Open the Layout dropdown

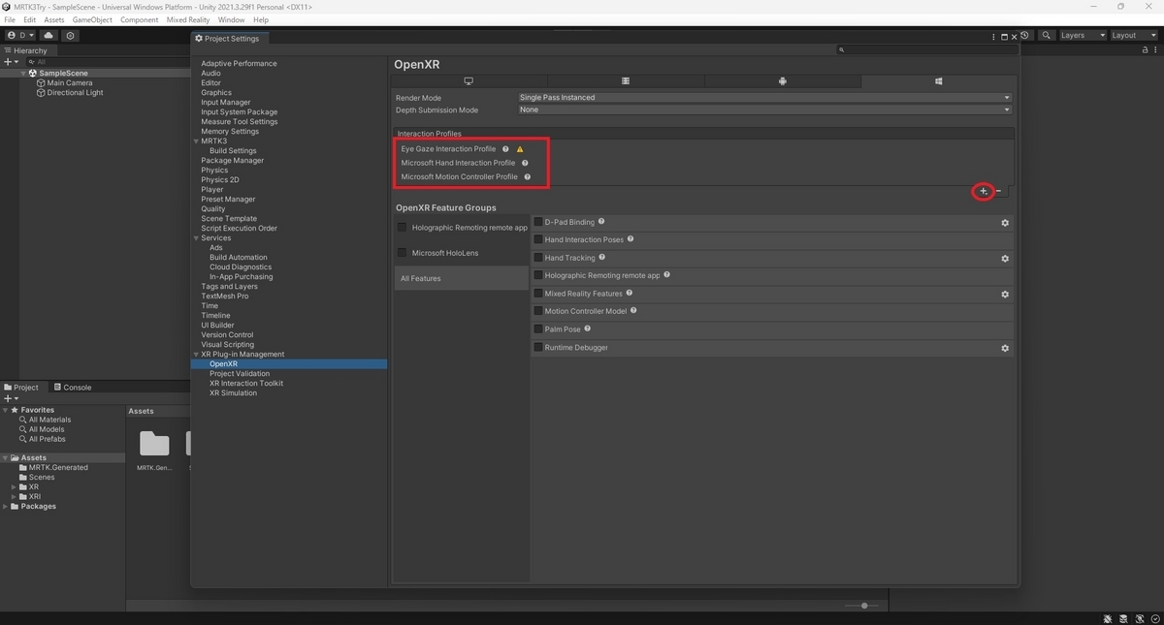point(1133,35)
